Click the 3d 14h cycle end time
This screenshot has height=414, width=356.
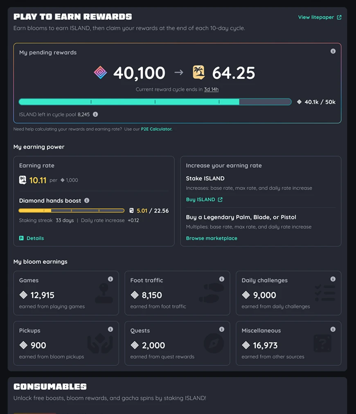tap(211, 89)
